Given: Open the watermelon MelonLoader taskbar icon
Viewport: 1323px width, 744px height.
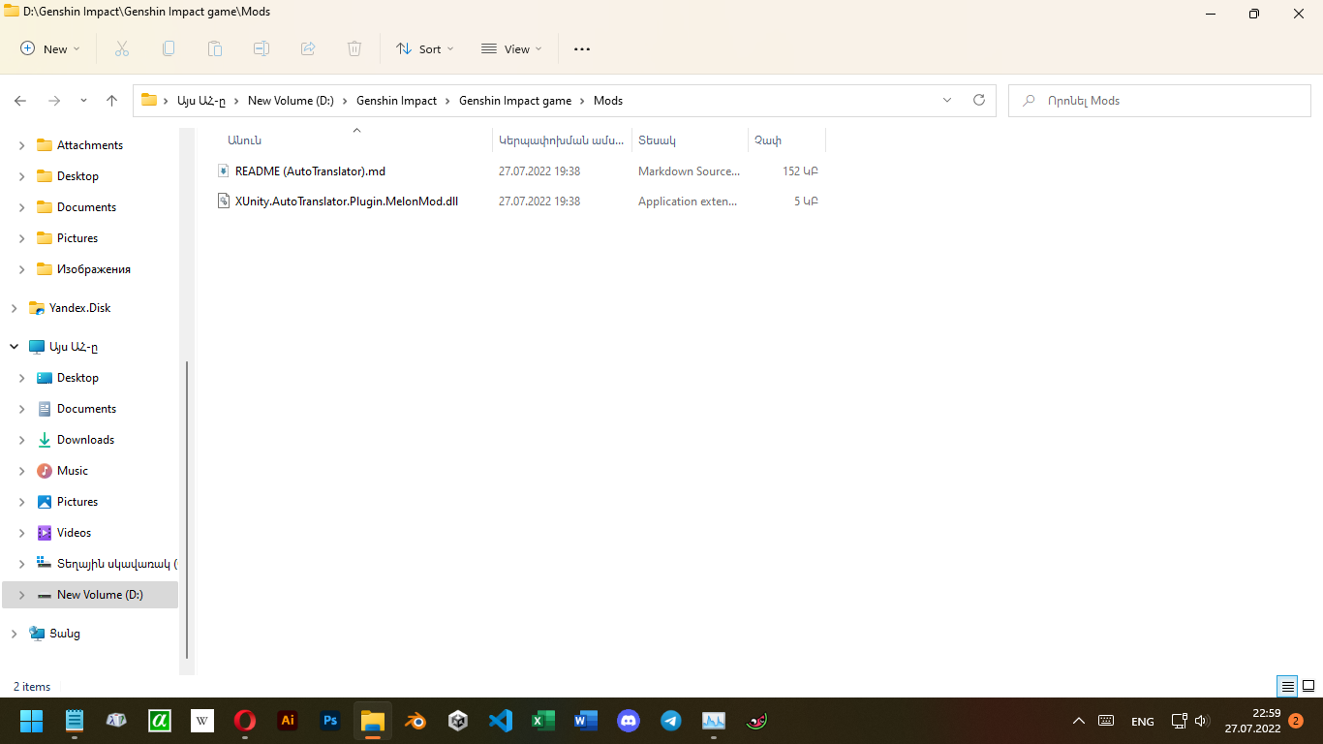Looking at the screenshot, I should coord(756,721).
